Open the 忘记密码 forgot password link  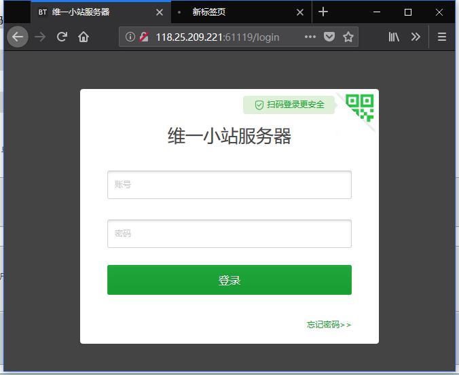(x=329, y=325)
